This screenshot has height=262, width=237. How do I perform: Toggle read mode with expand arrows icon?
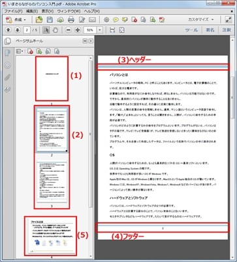pyautogui.click(x=229, y=20)
